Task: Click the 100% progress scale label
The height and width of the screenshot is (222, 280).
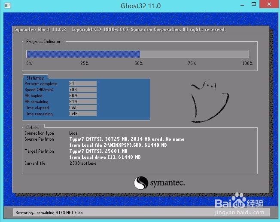Action: [247, 63]
